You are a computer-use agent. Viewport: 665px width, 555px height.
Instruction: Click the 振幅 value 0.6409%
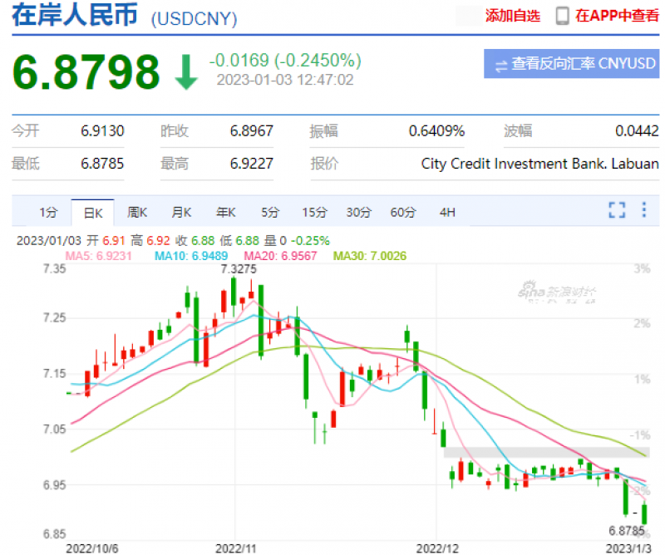point(436,131)
